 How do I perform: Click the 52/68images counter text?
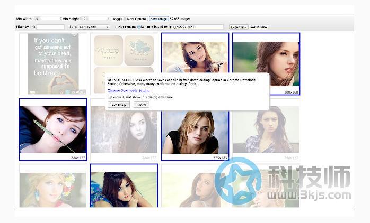click(x=180, y=19)
